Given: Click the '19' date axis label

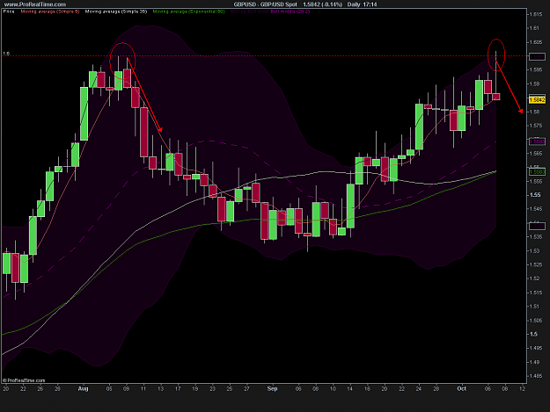Looking at the screenshot, I should point(195,388).
